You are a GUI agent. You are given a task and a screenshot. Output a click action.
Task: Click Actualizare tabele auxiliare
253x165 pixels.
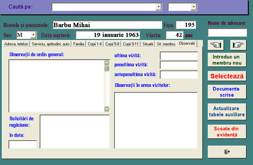coord(227,112)
